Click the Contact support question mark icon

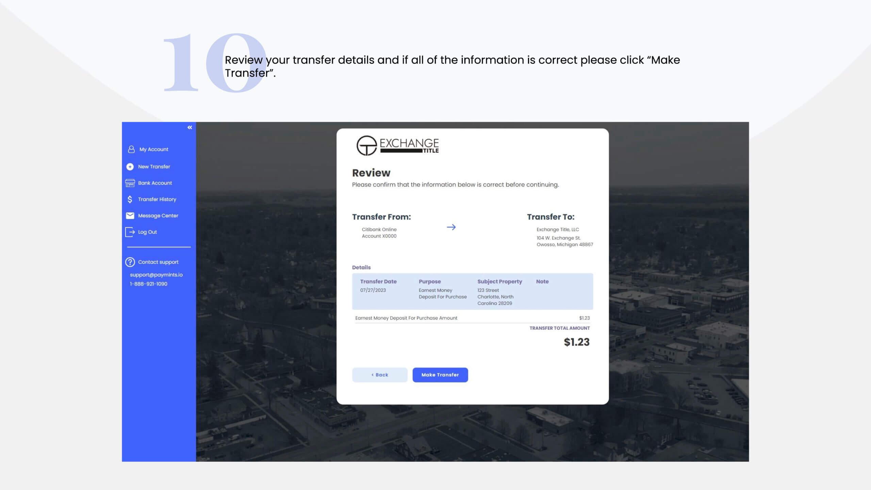click(130, 262)
